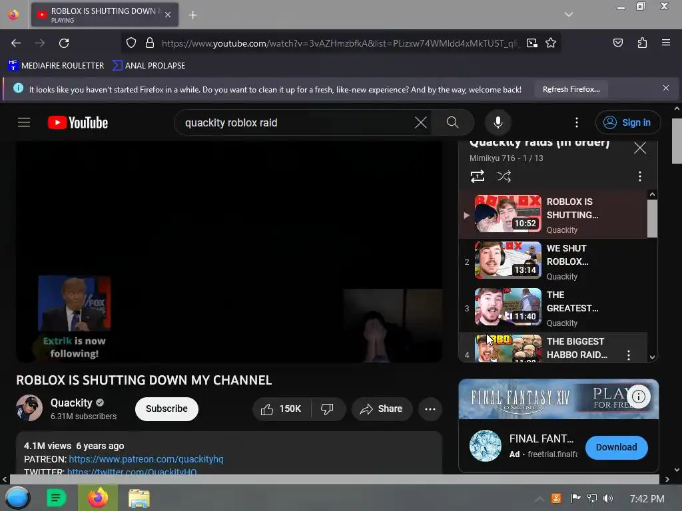Image resolution: width=682 pixels, height=511 pixels.
Task: Click Download on Final Fantasy ad
Action: (x=616, y=447)
